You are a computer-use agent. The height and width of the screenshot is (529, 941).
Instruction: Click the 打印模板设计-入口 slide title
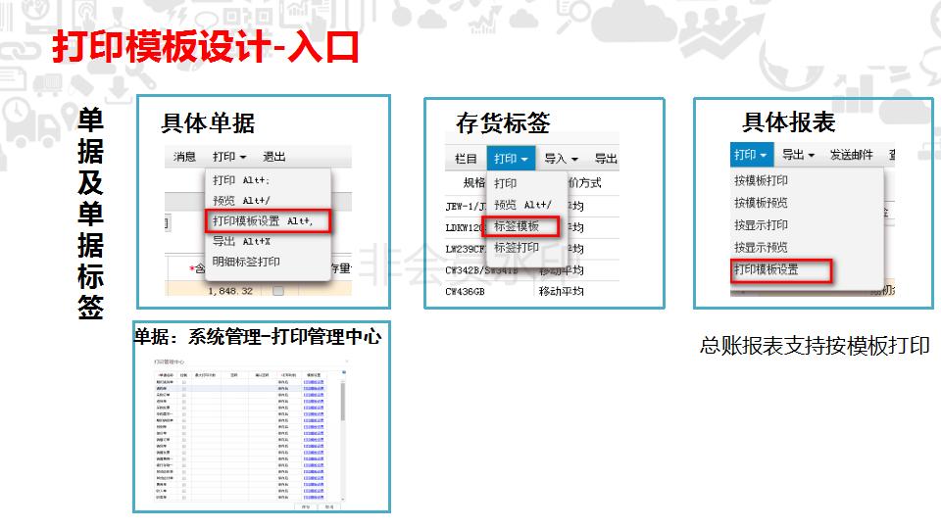coord(206,47)
